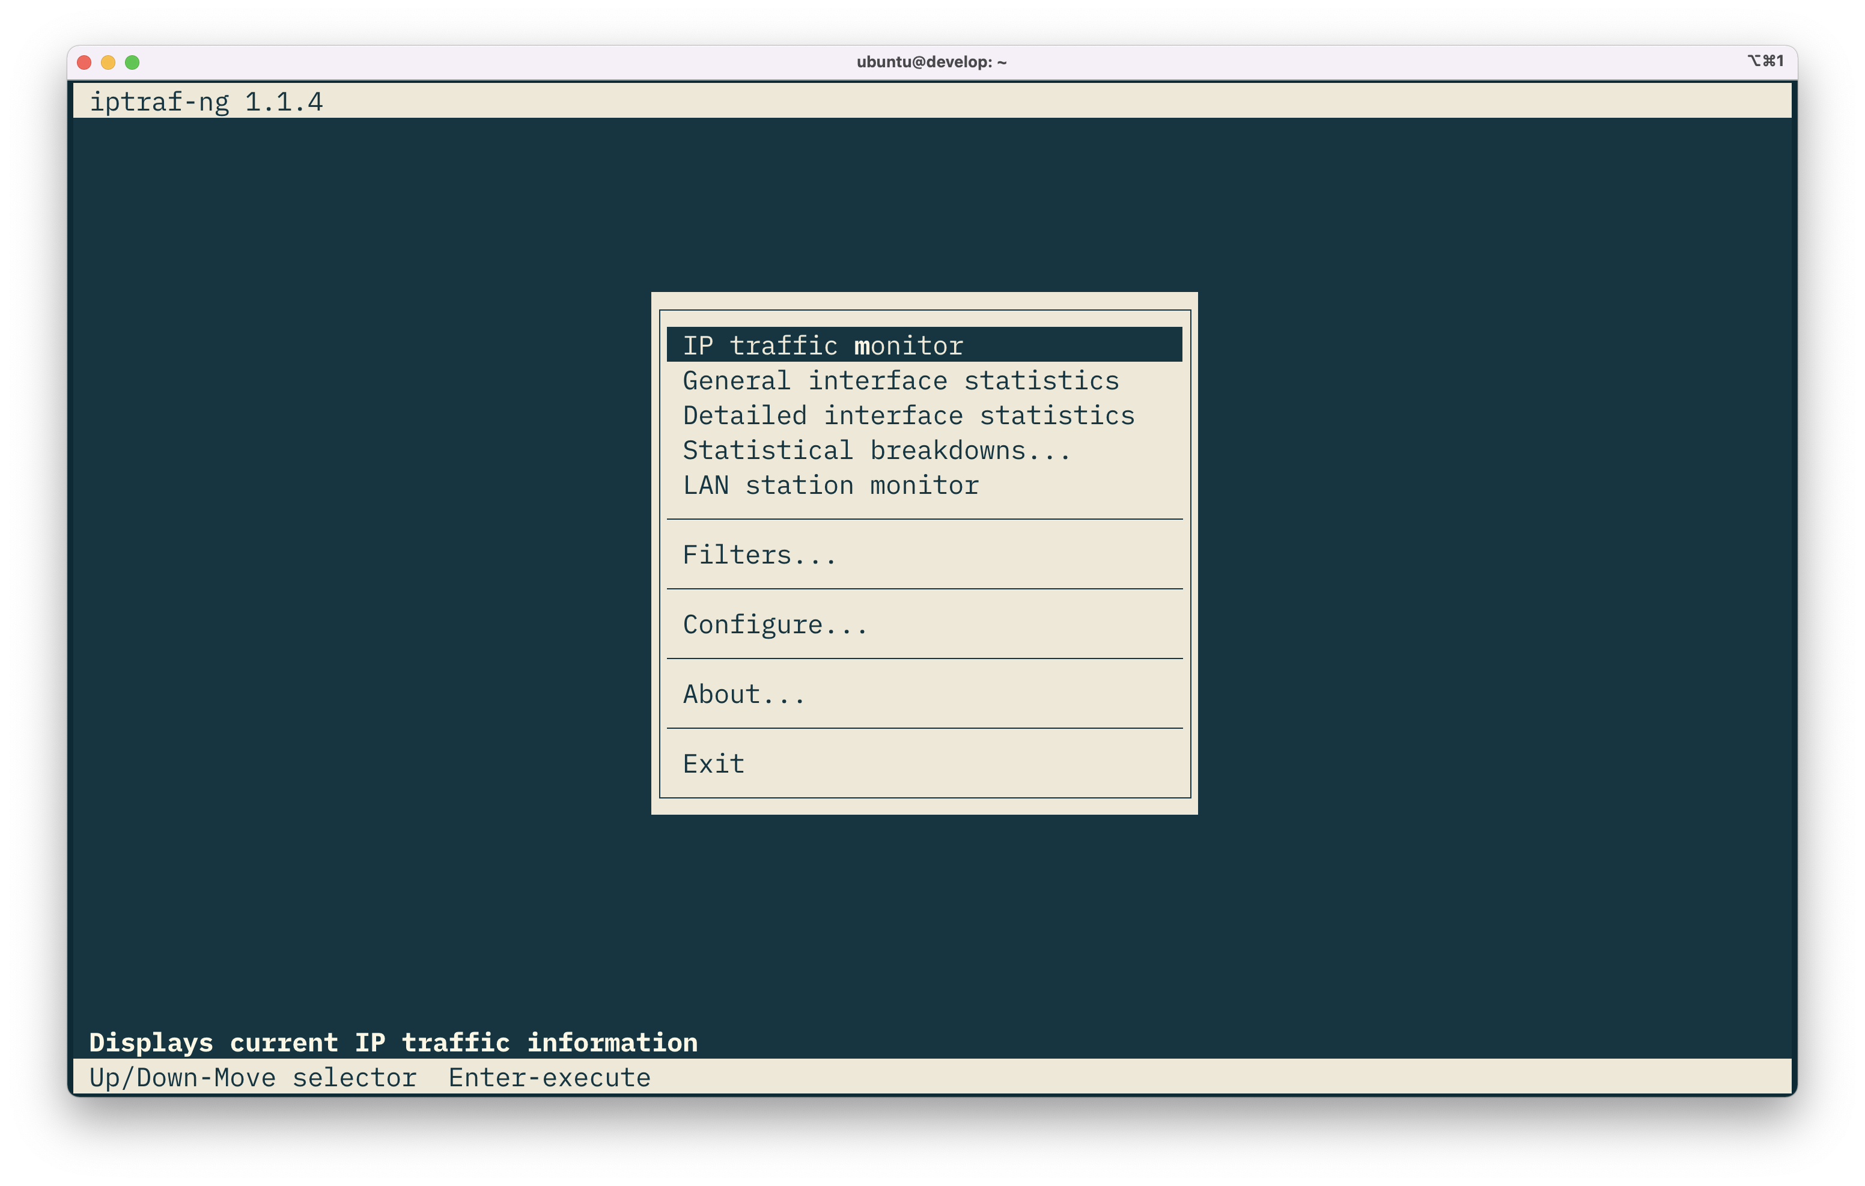1865x1186 pixels.
Task: Click the separator line below LAN station monitor
Action: pos(924,519)
